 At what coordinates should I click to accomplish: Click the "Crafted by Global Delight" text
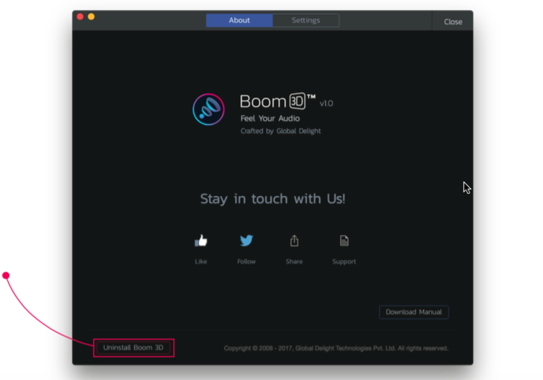pos(280,131)
